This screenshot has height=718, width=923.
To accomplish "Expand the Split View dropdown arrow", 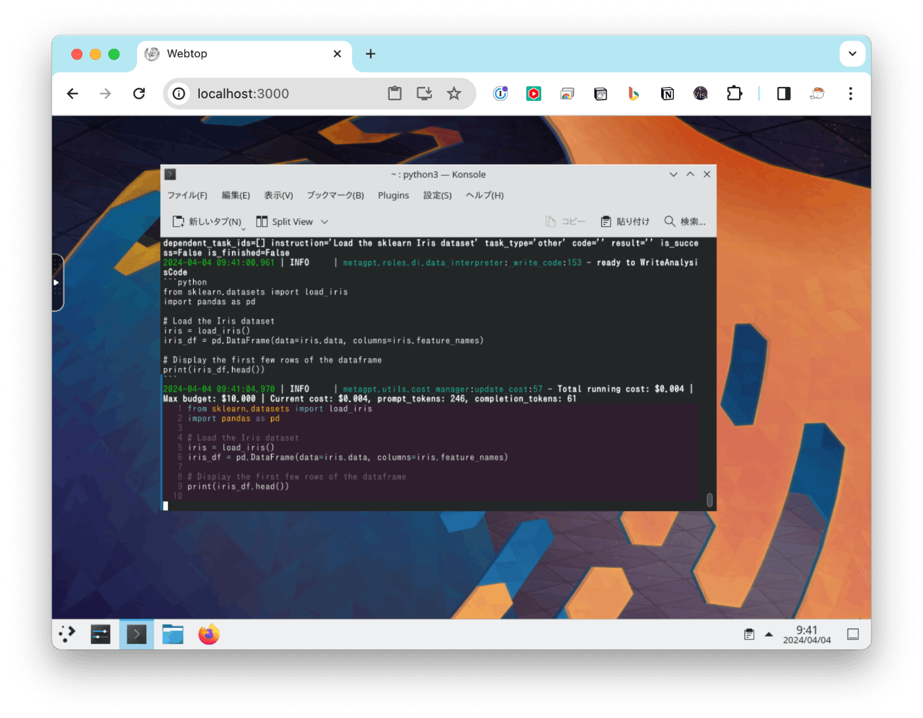I will 324,222.
